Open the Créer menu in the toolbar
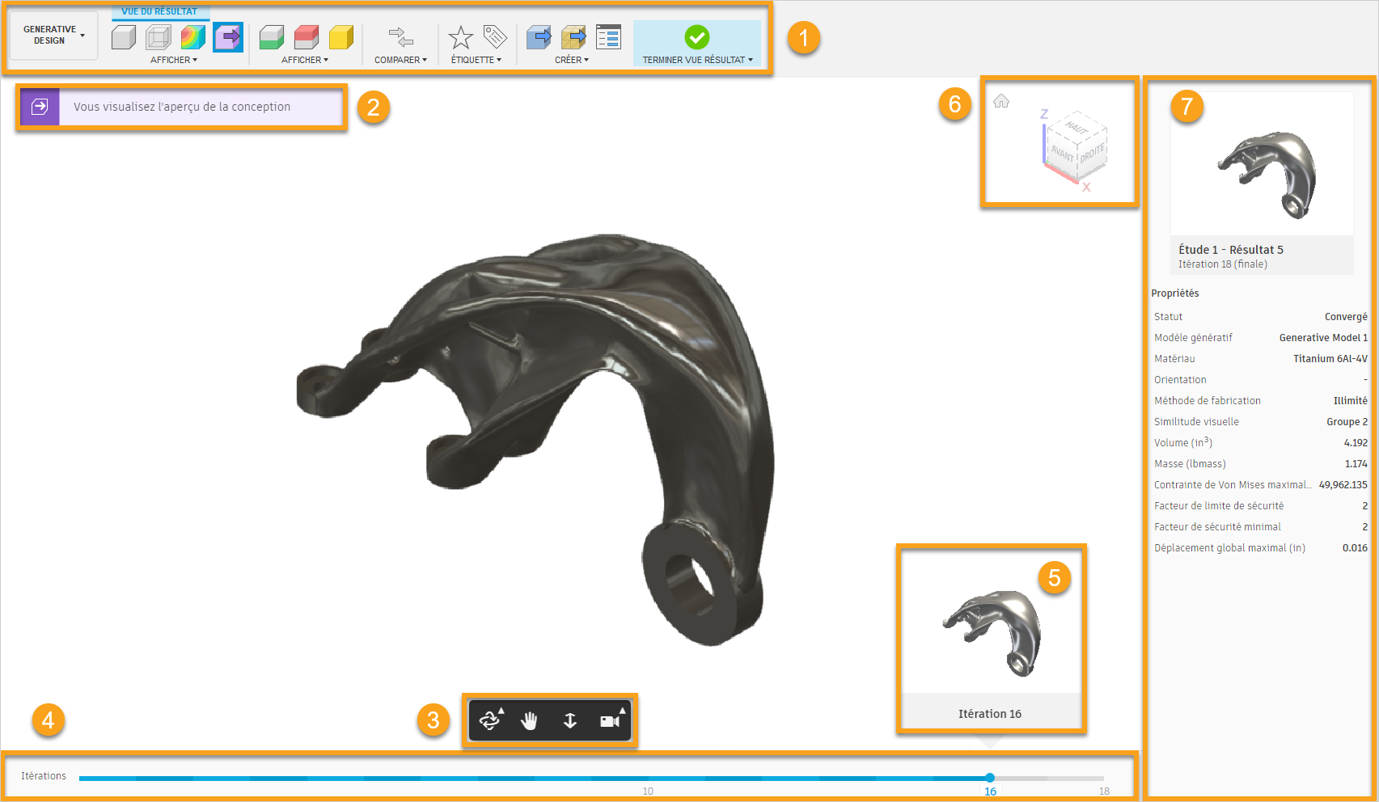1379x802 pixels. [x=573, y=59]
